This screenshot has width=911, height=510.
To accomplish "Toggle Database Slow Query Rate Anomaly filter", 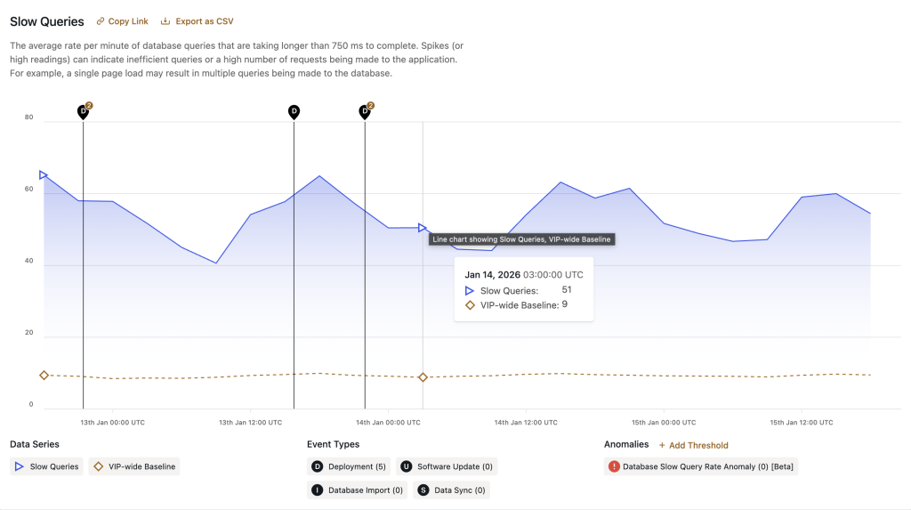I will pyautogui.click(x=701, y=466).
